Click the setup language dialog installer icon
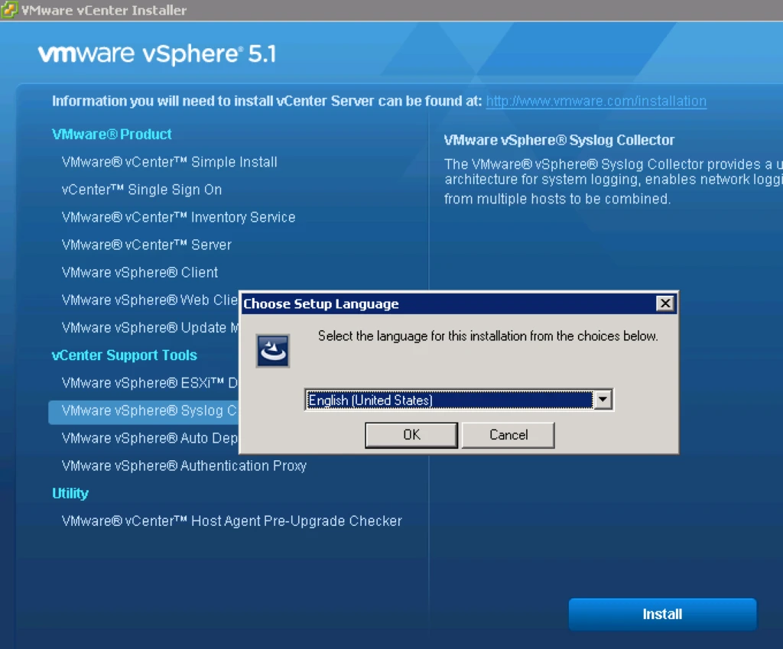This screenshot has width=783, height=649. coord(273,351)
